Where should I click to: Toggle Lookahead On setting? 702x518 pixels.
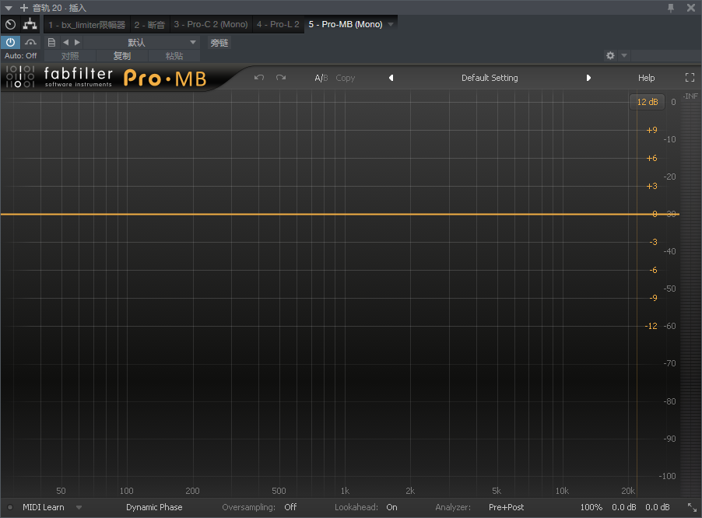tap(391, 507)
